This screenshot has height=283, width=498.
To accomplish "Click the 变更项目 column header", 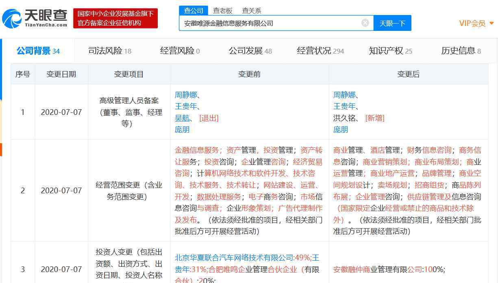I will pyautogui.click(x=129, y=74).
